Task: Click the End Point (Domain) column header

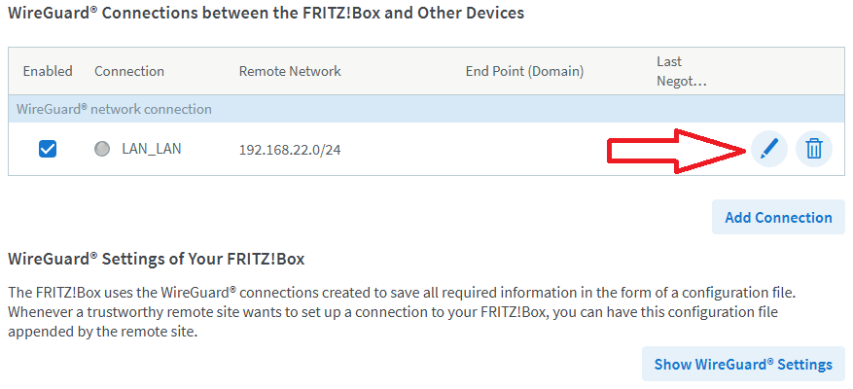Action: tap(524, 71)
